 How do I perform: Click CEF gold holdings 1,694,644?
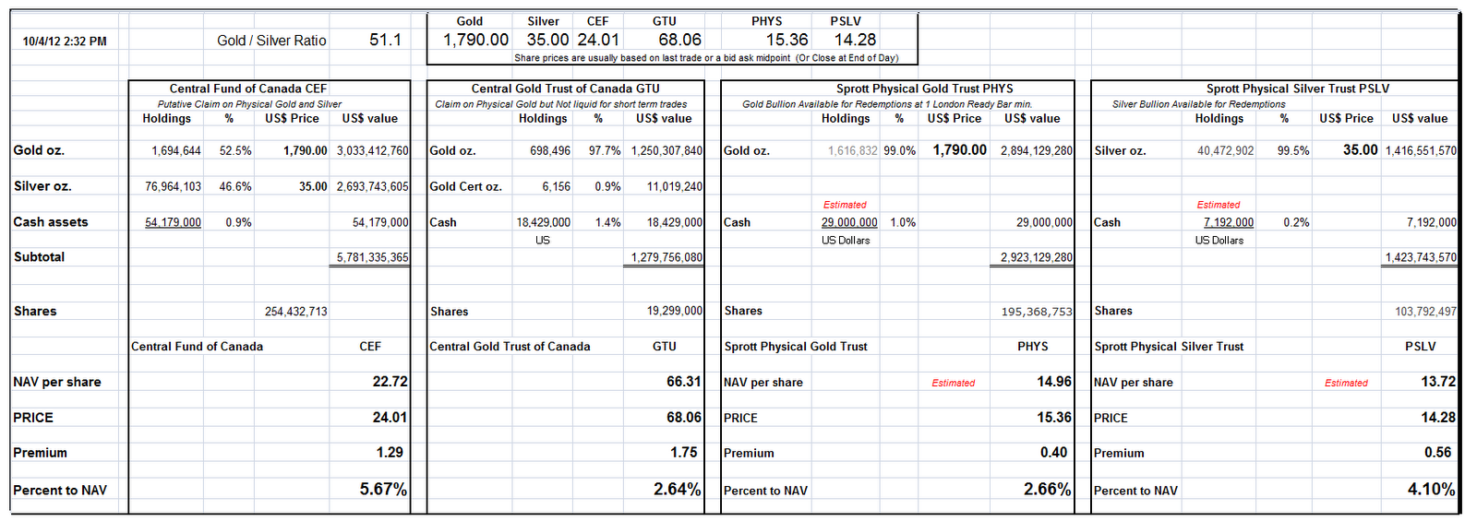pos(176,150)
